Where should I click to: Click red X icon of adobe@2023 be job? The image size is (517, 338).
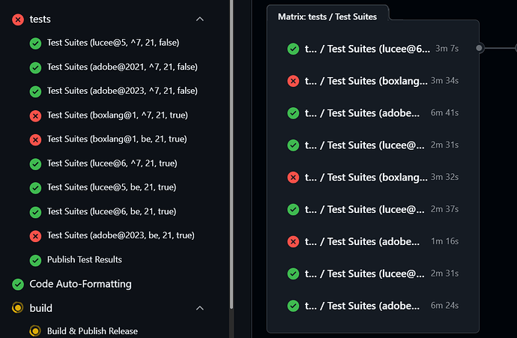pos(35,236)
